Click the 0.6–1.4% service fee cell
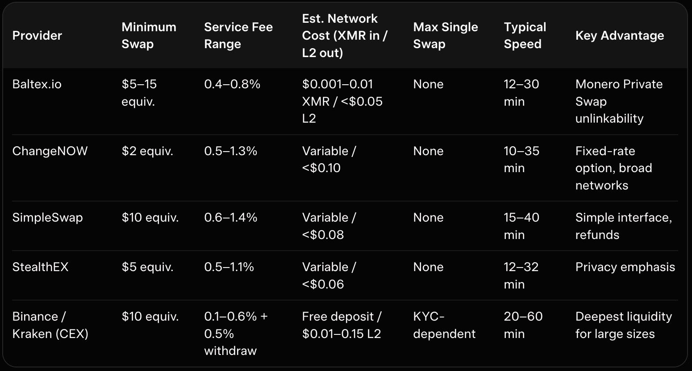The height and width of the screenshot is (371, 692). (231, 218)
